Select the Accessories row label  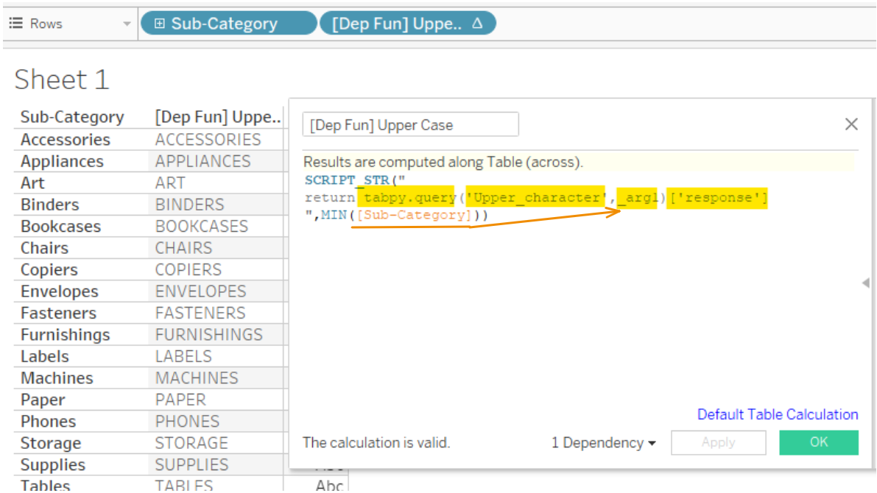point(66,140)
